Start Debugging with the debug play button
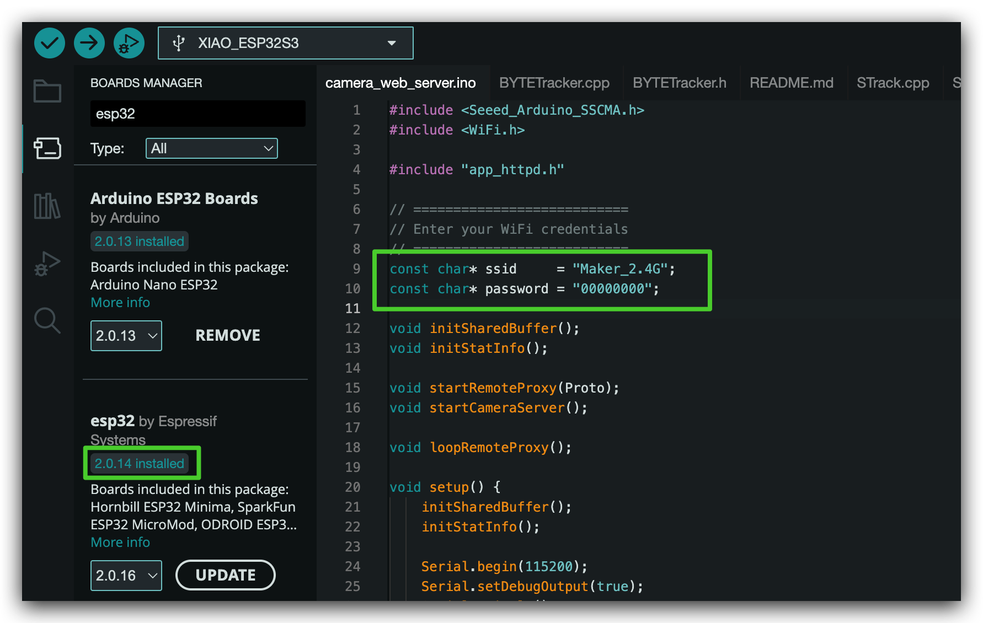The image size is (983, 623). [129, 43]
